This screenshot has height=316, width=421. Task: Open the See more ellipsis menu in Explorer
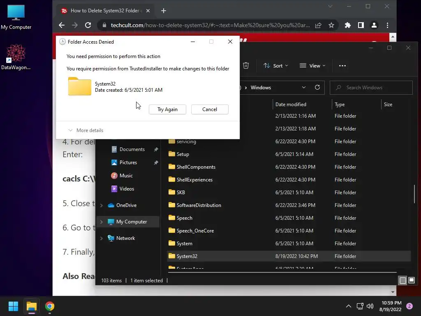[x=342, y=65]
